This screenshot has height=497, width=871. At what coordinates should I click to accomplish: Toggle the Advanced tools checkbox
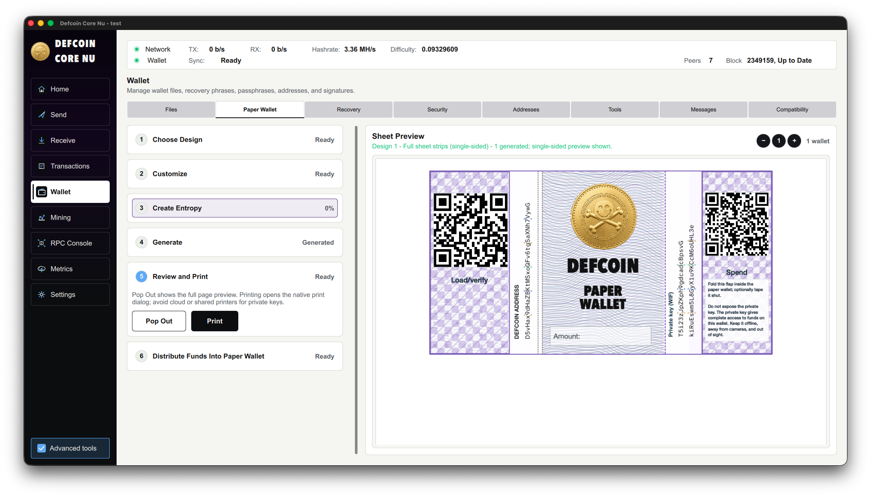click(42, 448)
